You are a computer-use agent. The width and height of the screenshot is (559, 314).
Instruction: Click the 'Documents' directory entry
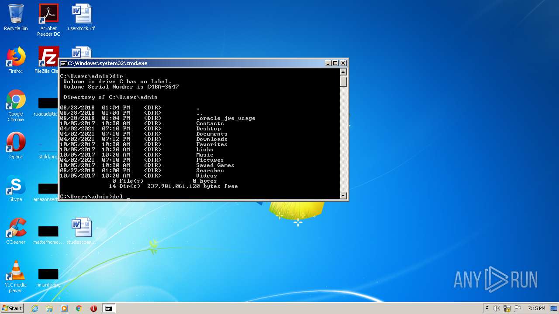212,134
